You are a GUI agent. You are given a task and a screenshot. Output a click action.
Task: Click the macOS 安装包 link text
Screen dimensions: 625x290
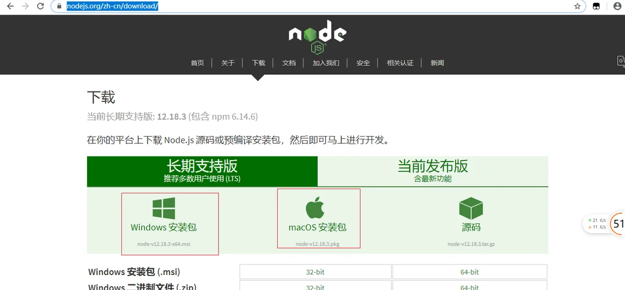[317, 227]
